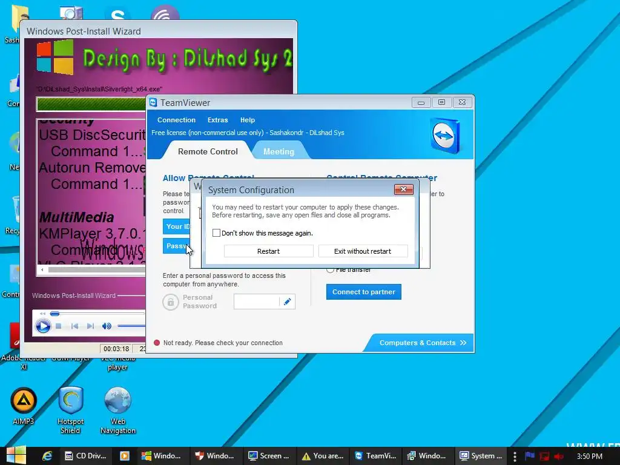Open Internet Explorer from taskbar
The image size is (620, 465).
47,456
